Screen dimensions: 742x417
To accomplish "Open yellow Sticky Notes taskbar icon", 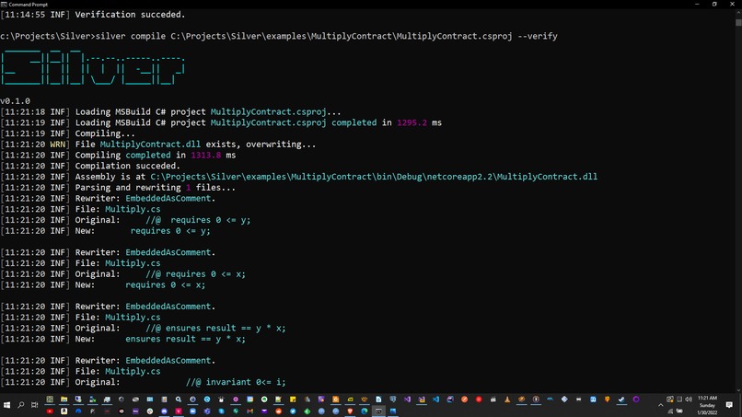I will tap(293, 399).
